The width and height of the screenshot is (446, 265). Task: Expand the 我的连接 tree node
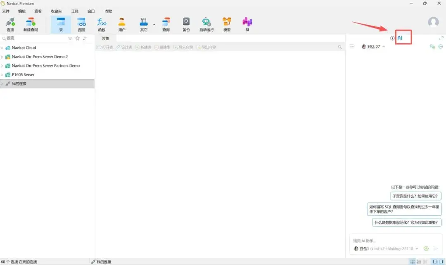[2, 84]
